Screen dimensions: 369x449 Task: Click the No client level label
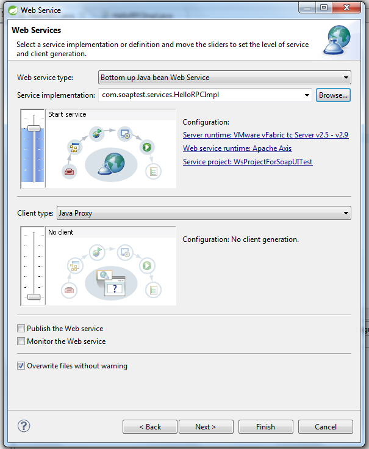tap(61, 232)
